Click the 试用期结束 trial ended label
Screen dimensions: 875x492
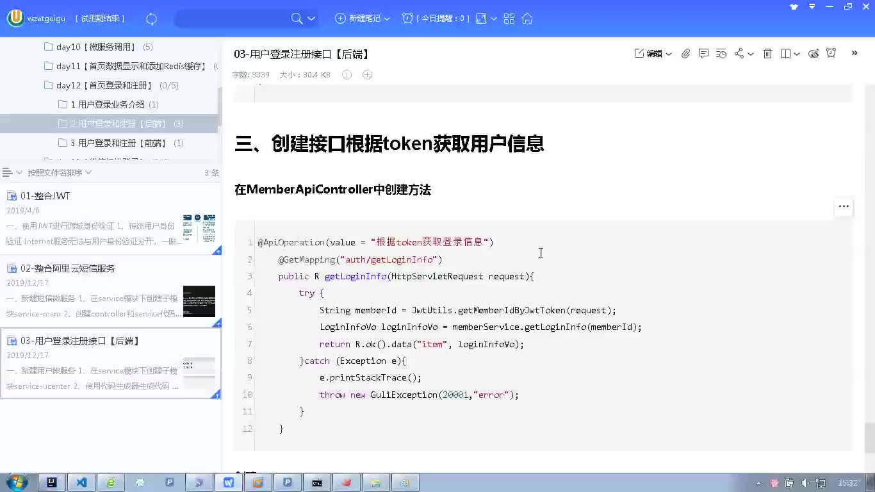[x=100, y=19]
